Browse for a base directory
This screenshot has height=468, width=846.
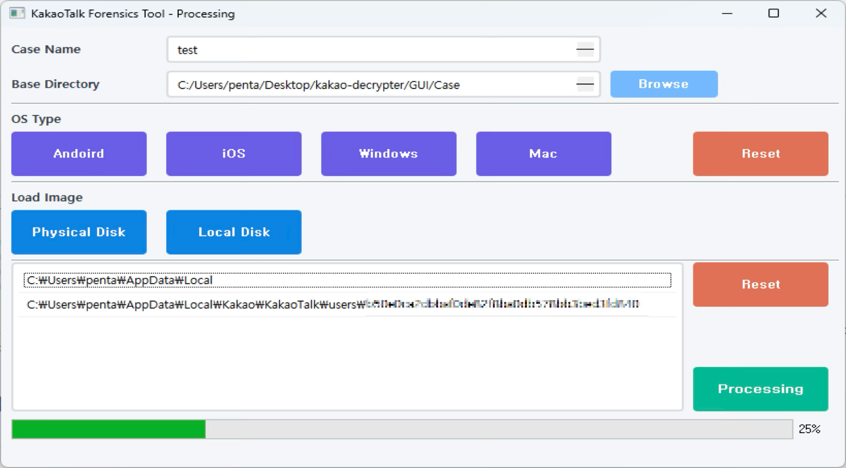664,84
